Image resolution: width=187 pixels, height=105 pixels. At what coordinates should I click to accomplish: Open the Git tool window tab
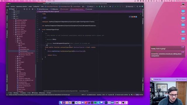point(29,93)
